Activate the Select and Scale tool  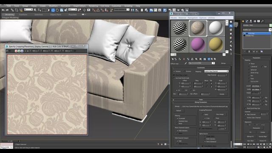point(62,10)
